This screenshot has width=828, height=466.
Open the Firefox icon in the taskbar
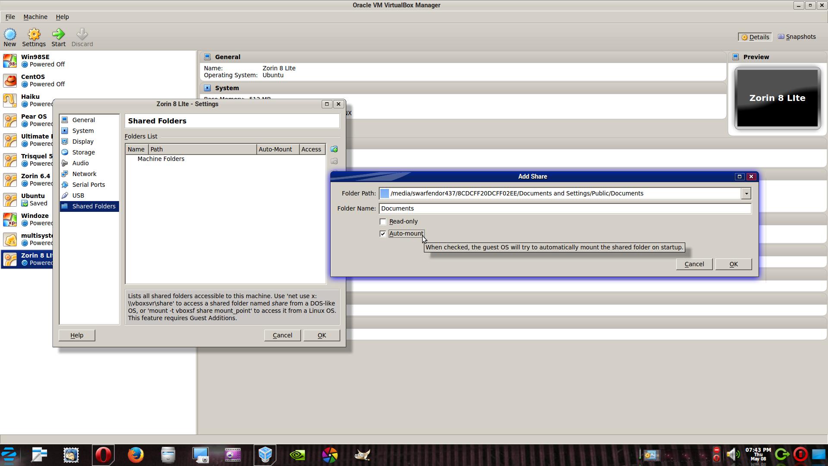[x=135, y=455]
